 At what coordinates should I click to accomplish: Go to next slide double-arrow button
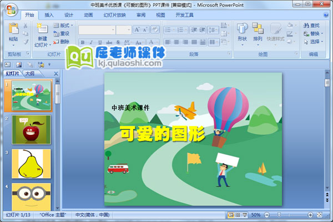pyautogui.click(x=327, y=200)
